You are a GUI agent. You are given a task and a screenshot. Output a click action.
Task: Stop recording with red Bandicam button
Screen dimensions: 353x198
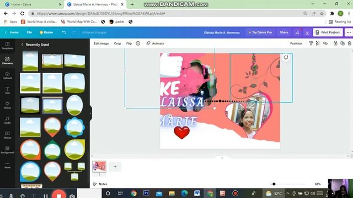59,195
